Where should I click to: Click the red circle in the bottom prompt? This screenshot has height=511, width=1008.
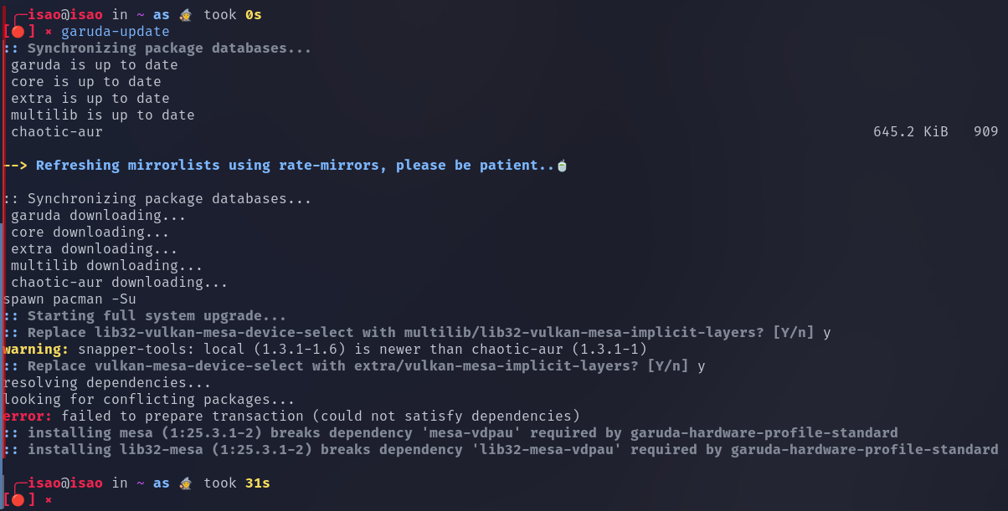point(18,500)
